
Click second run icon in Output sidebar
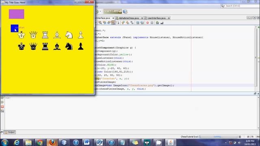point(2,102)
